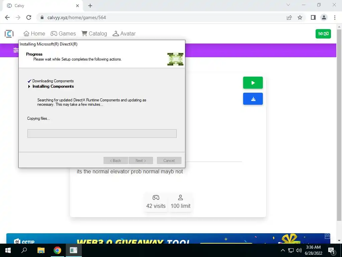Open the Windows Start menu
This screenshot has width=342, height=257.
click(8, 250)
